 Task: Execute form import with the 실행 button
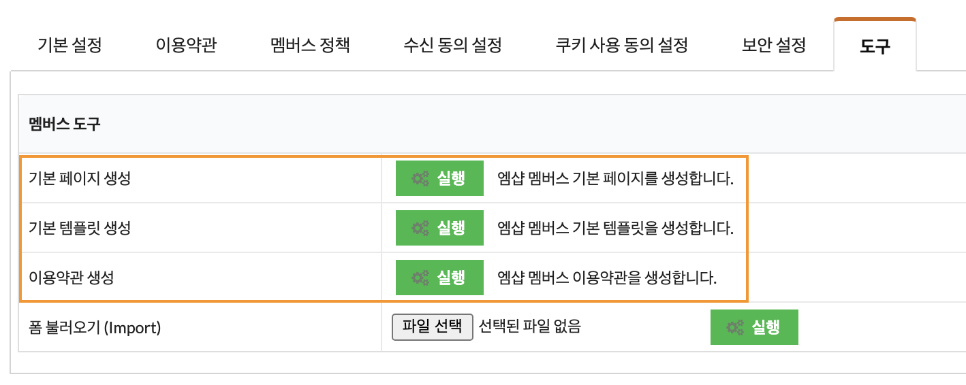coord(754,327)
